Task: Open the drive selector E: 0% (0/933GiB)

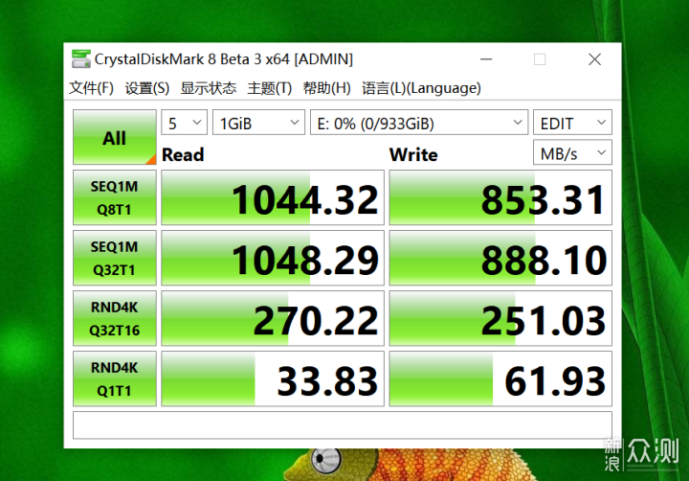Action: [x=419, y=123]
